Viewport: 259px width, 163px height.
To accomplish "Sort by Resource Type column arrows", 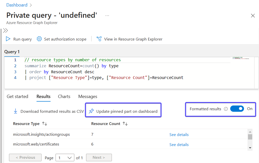I will 45,124.
